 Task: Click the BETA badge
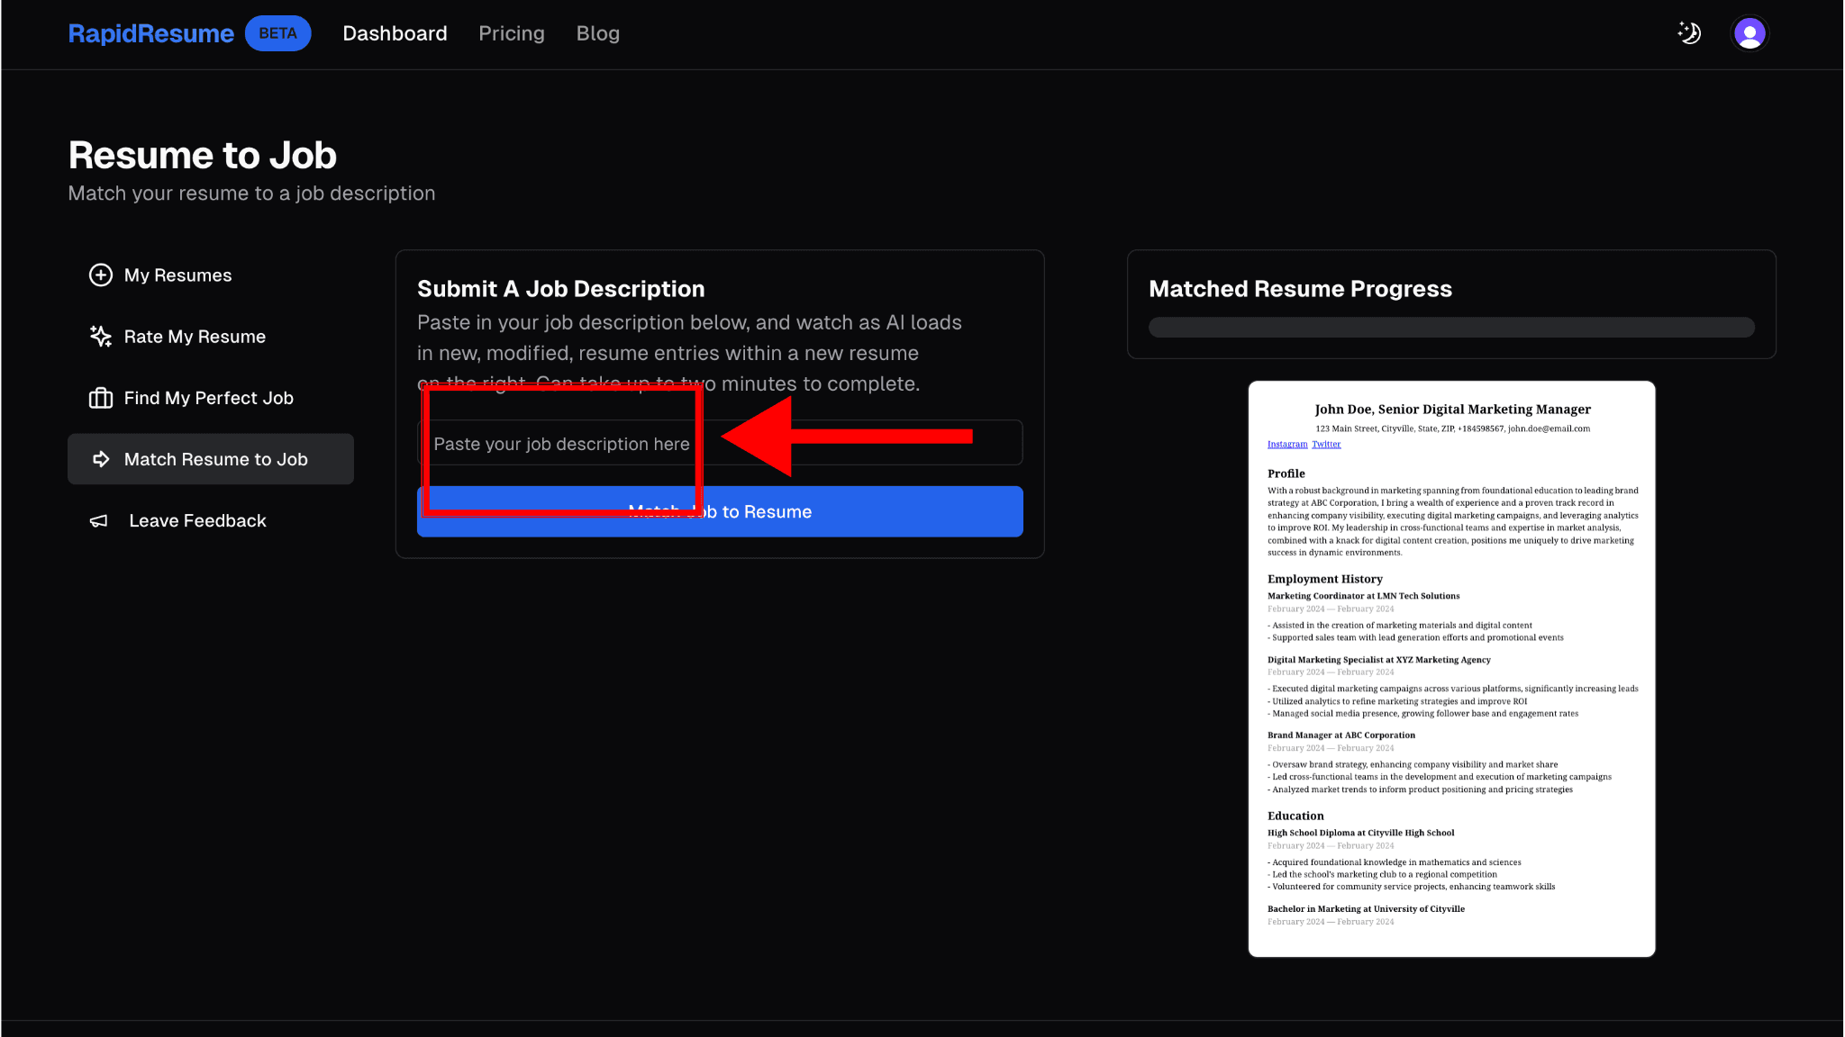277,33
